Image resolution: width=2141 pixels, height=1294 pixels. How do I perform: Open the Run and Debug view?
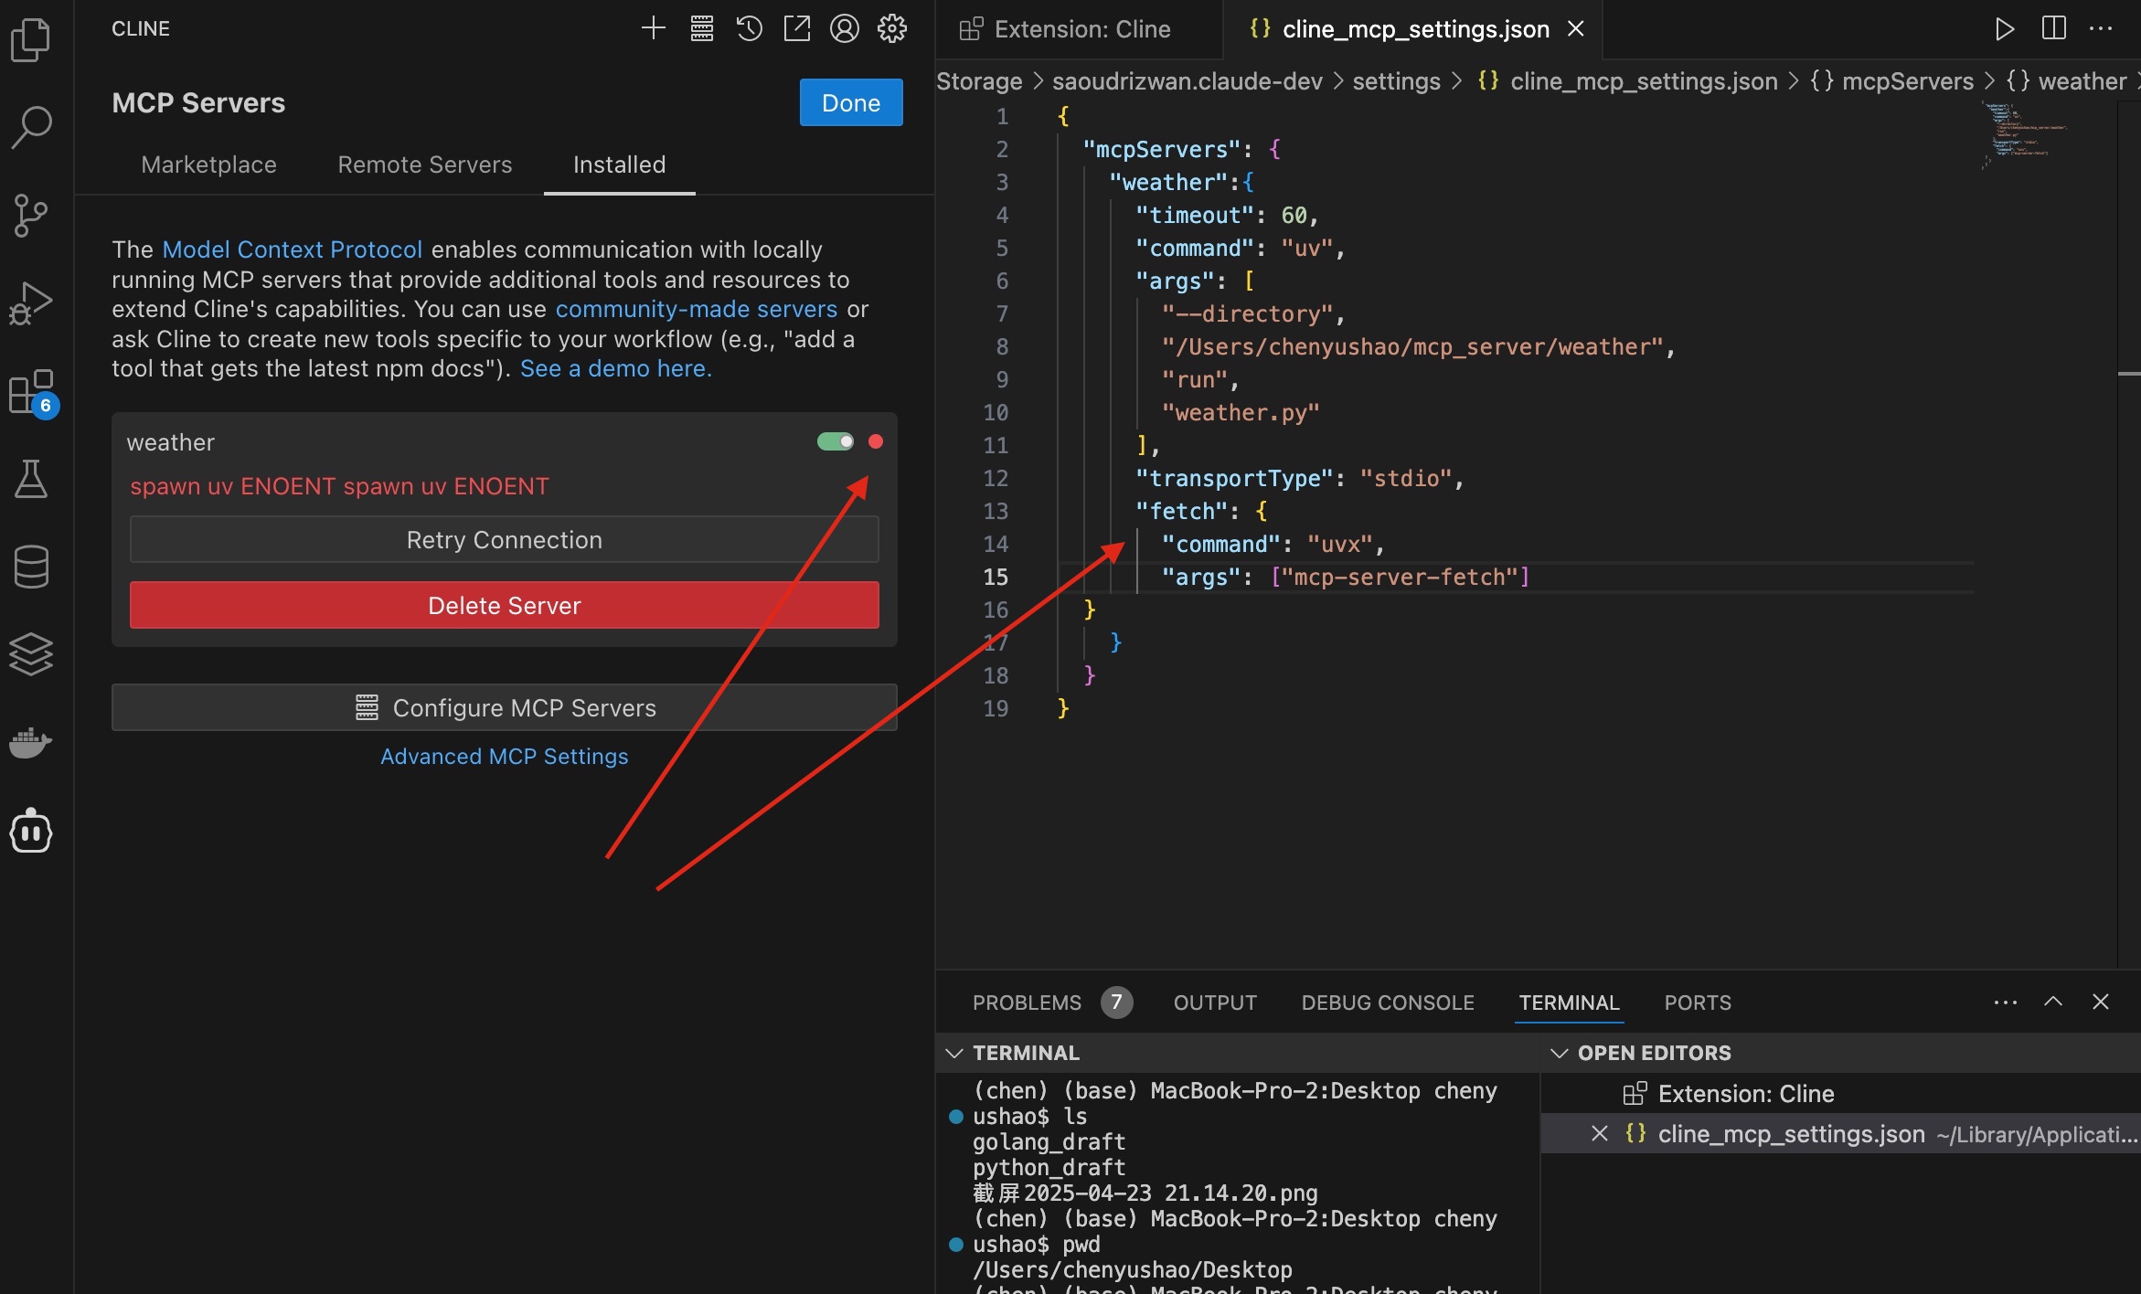31,302
